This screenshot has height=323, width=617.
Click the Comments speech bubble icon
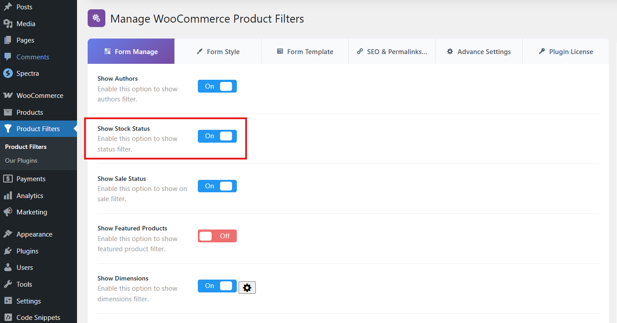click(x=8, y=57)
